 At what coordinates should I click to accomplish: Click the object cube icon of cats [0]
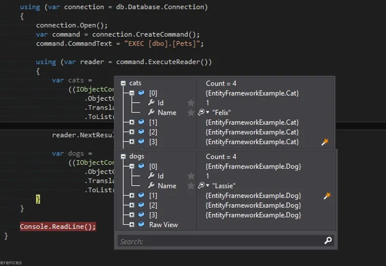(x=141, y=92)
